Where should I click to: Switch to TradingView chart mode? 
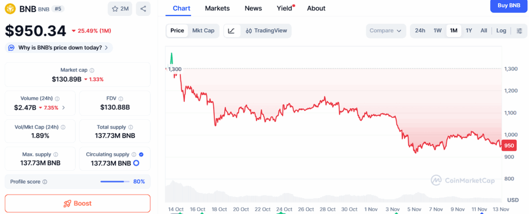point(266,31)
